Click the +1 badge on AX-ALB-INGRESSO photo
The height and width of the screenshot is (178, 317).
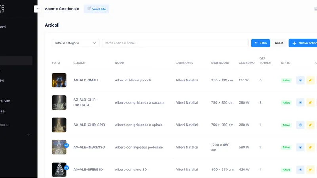pos(66,145)
